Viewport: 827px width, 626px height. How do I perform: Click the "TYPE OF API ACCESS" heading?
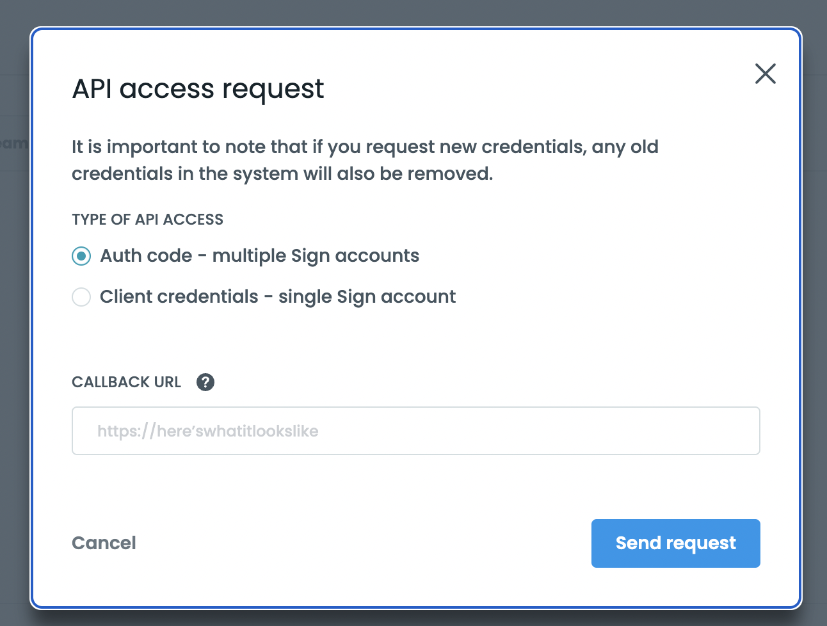tap(147, 220)
